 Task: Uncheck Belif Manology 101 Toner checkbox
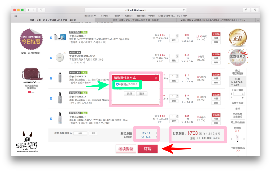51,78
